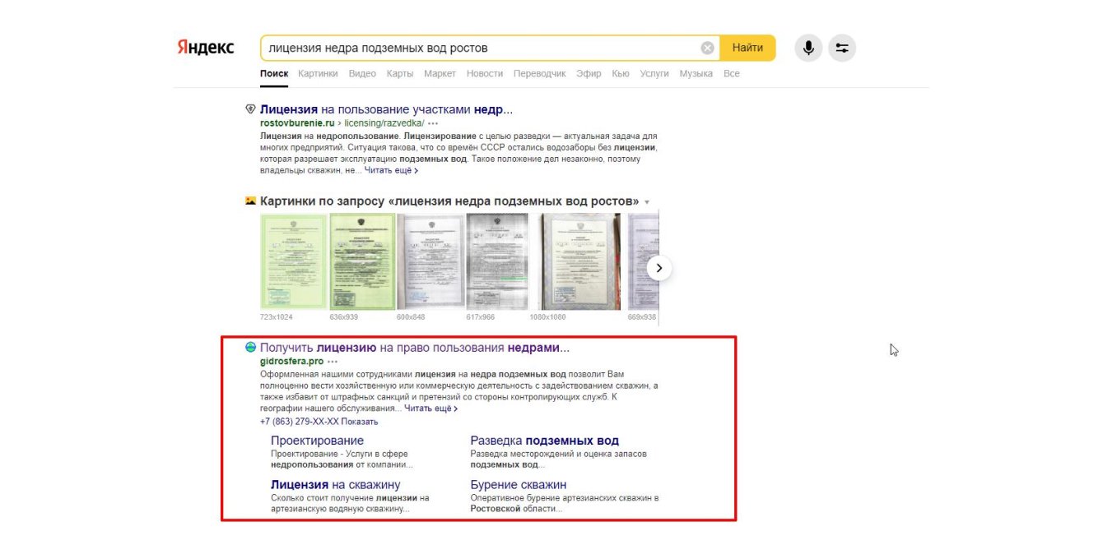Image resolution: width=1103 pixels, height=554 pixels.
Task: Click gidrosfera.pro domain link
Action: [291, 362]
